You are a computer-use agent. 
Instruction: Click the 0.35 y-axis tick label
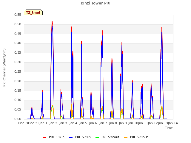coord(18,52)
